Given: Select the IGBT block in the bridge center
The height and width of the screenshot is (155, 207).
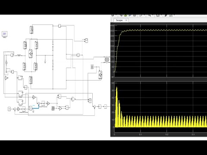Looking at the screenshot, I should (31, 54).
